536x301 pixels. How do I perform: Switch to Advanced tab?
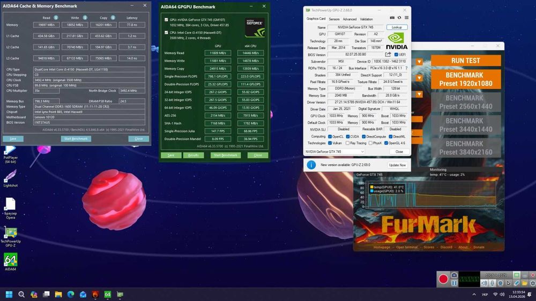(349, 19)
